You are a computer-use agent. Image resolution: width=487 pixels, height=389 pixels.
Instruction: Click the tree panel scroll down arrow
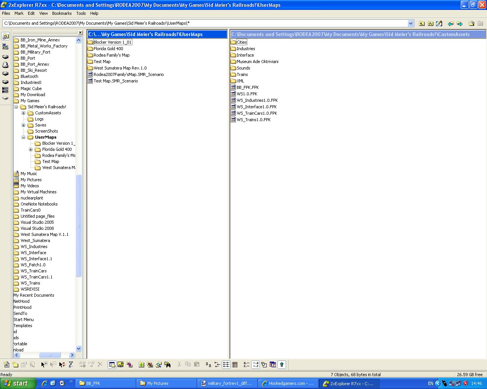click(79, 349)
